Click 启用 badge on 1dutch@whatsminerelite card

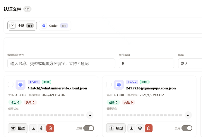point(46,82)
